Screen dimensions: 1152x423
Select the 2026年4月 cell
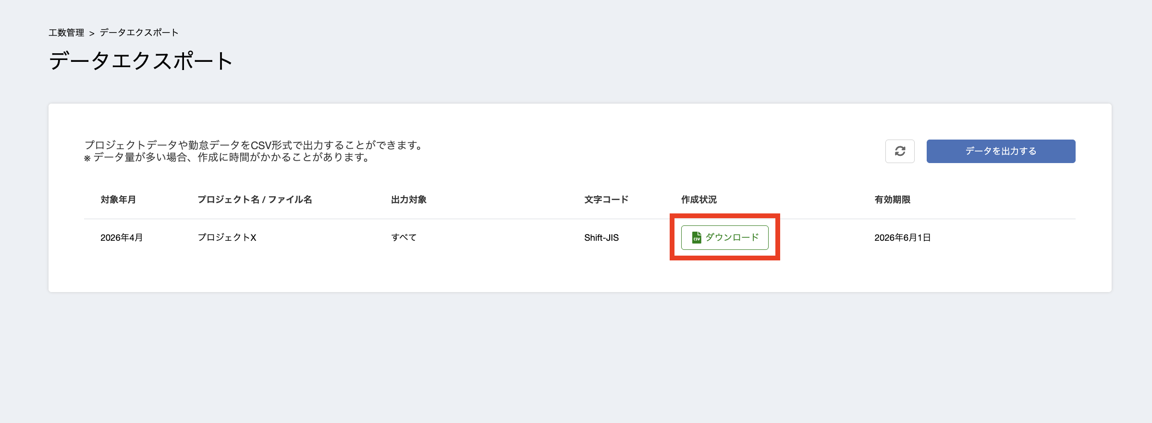pyautogui.click(x=122, y=237)
